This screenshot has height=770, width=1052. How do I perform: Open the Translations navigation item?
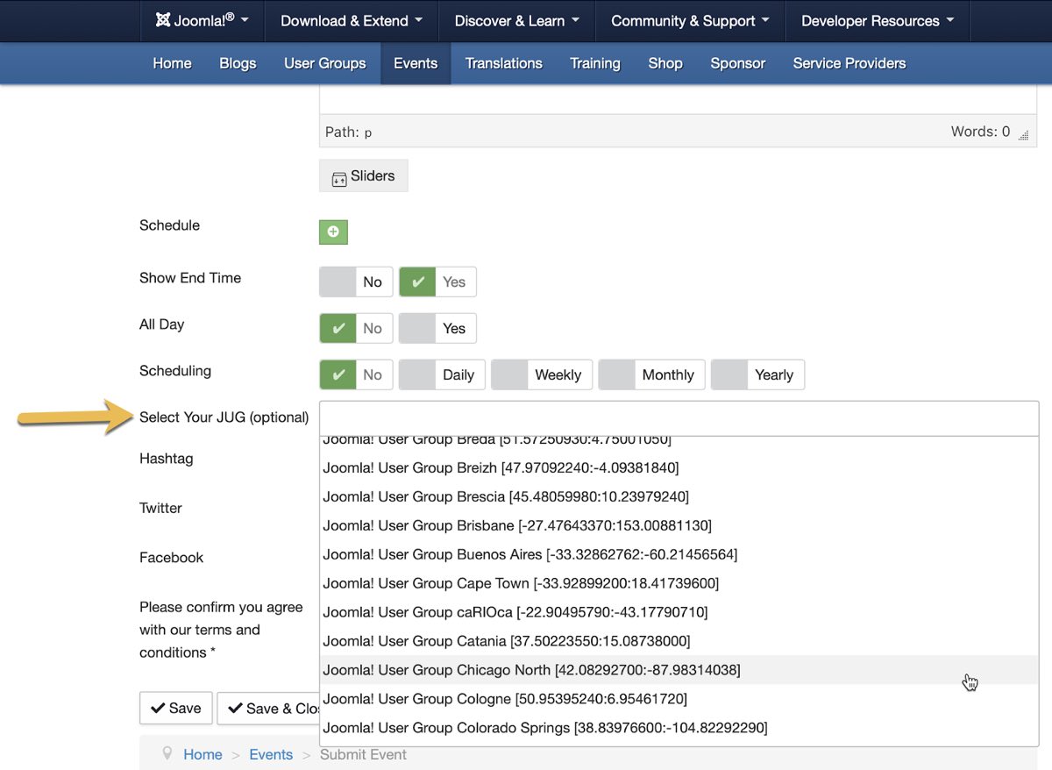tap(503, 63)
